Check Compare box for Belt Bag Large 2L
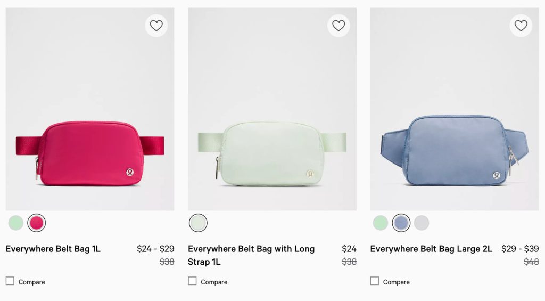Image resolution: width=545 pixels, height=301 pixels. coord(375,281)
